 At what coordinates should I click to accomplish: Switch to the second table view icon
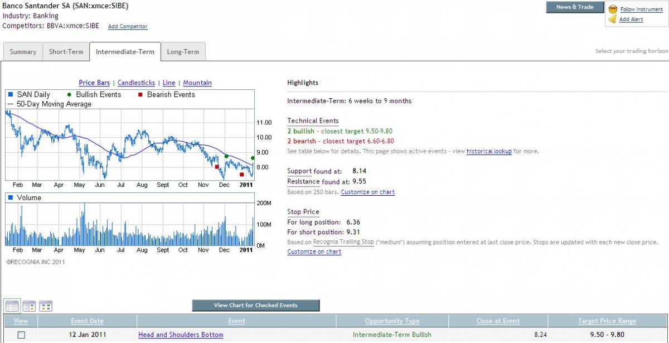[29, 306]
